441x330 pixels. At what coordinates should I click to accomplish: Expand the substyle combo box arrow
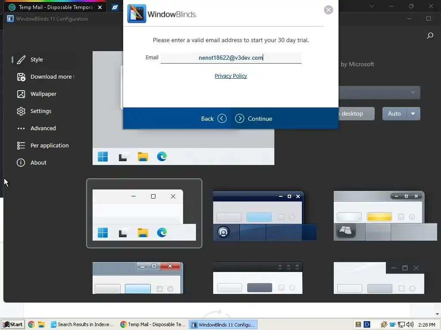click(x=413, y=93)
